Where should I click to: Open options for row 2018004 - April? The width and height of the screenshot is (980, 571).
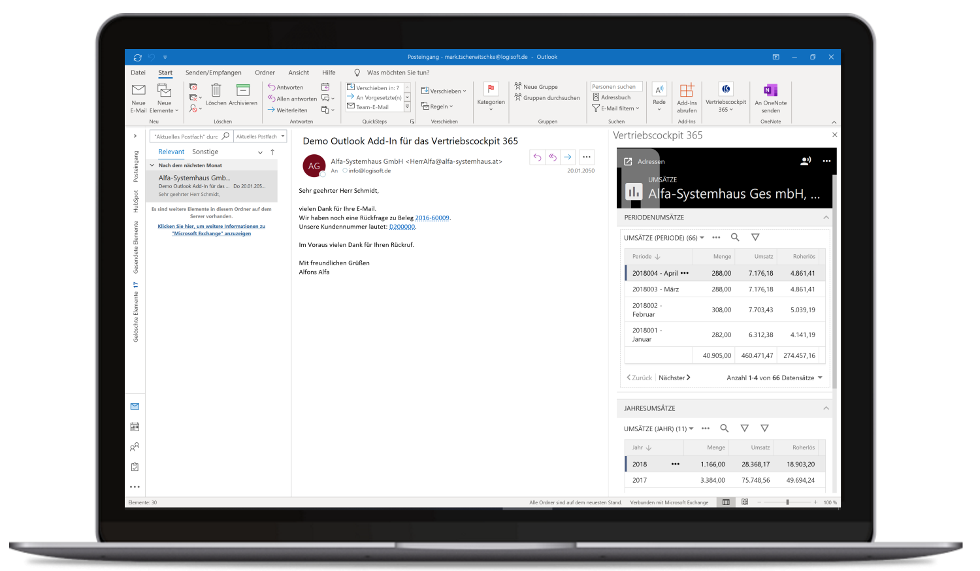click(x=684, y=273)
